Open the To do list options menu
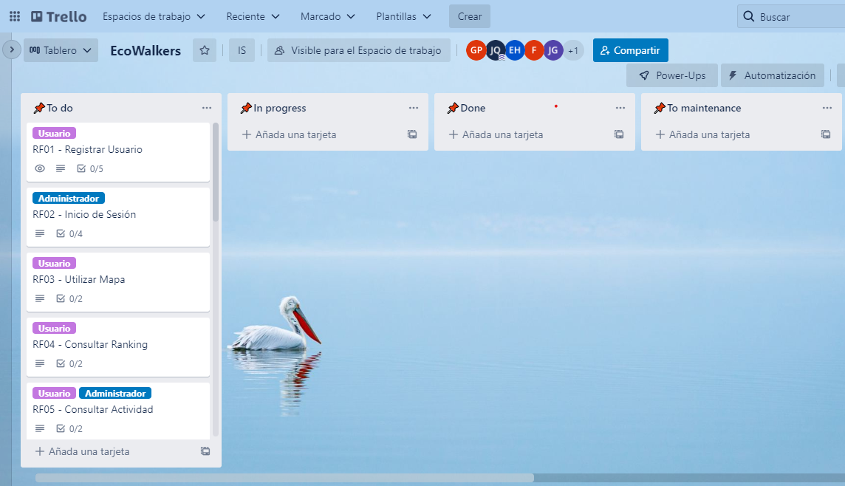Viewport: 845px width, 486px height. (206, 108)
